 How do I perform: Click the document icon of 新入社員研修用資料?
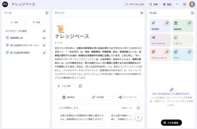(x=7, y=52)
